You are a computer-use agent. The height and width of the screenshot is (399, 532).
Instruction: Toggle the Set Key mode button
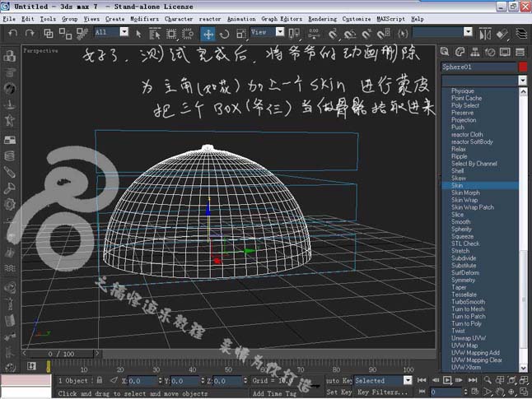[x=338, y=392]
